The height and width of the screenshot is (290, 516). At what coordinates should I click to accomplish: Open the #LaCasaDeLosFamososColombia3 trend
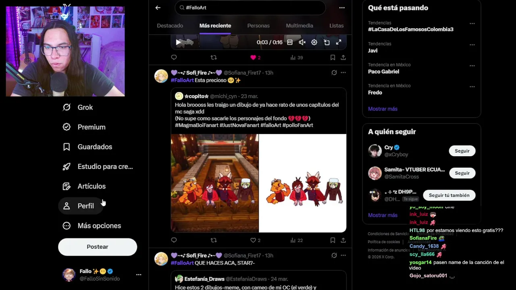(411, 29)
